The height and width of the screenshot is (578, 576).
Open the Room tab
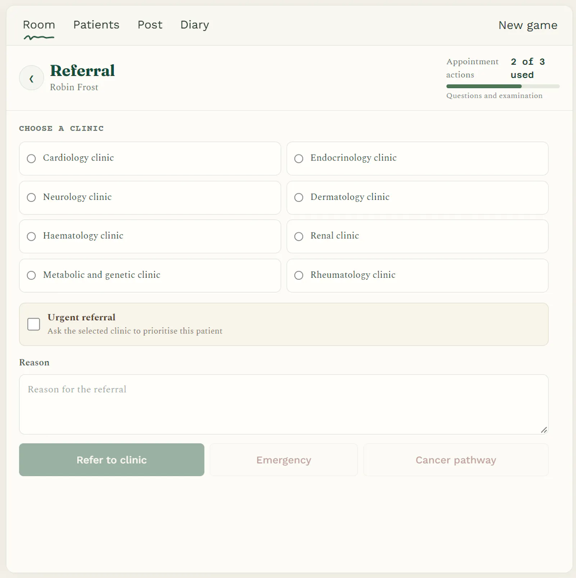click(39, 25)
